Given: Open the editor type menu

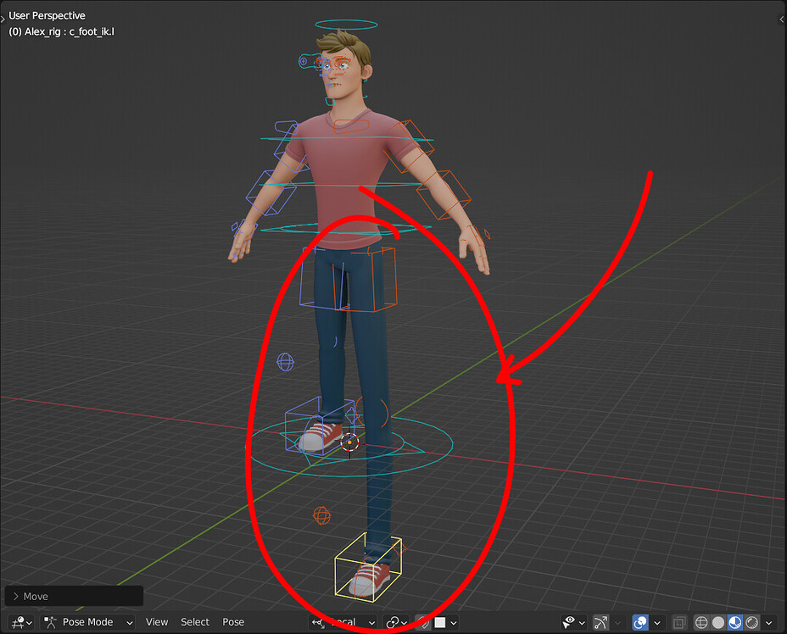Looking at the screenshot, I should (x=21, y=622).
